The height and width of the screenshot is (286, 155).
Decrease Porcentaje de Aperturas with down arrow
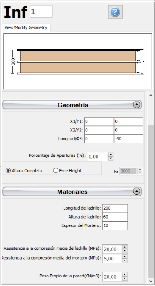(111, 158)
